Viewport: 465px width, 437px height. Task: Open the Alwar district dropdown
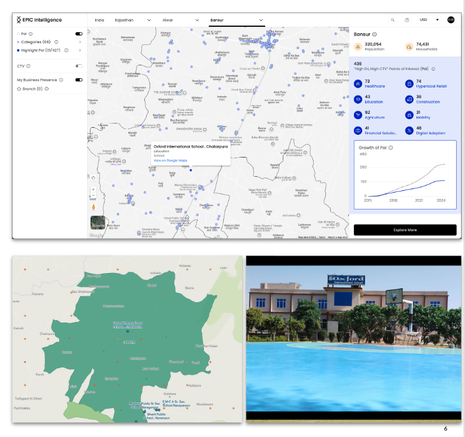coord(181,20)
